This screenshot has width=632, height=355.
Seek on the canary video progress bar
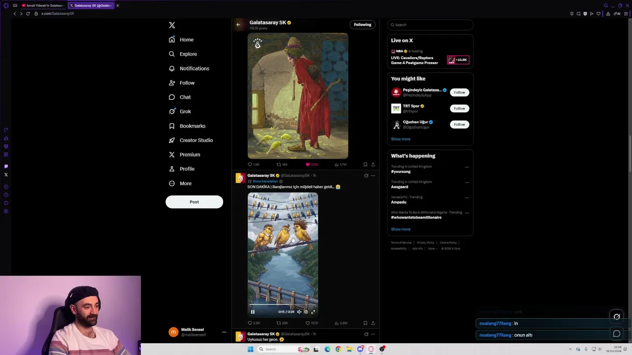tap(282, 306)
